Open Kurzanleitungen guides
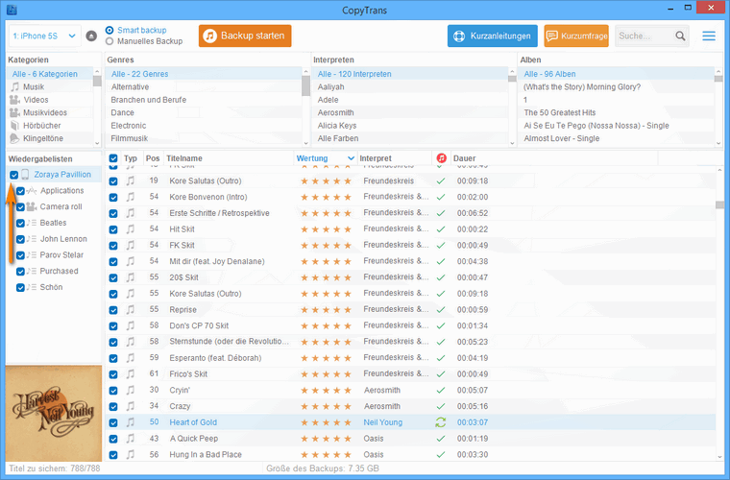Screen dimensions: 730x480 click(493, 36)
